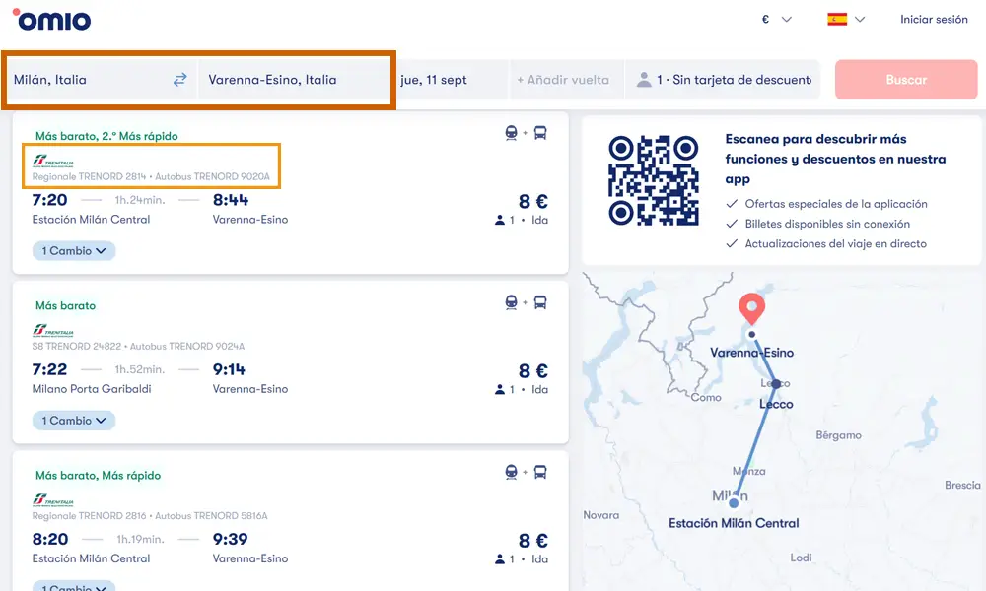Click the 9:14 arrival time
The image size is (986, 591).
click(229, 370)
